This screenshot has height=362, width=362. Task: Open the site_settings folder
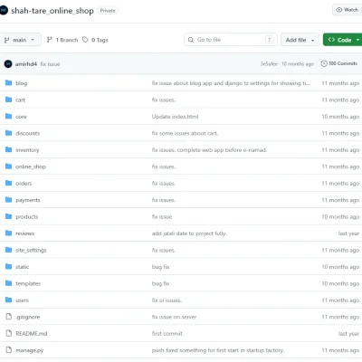pyautogui.click(x=31, y=250)
